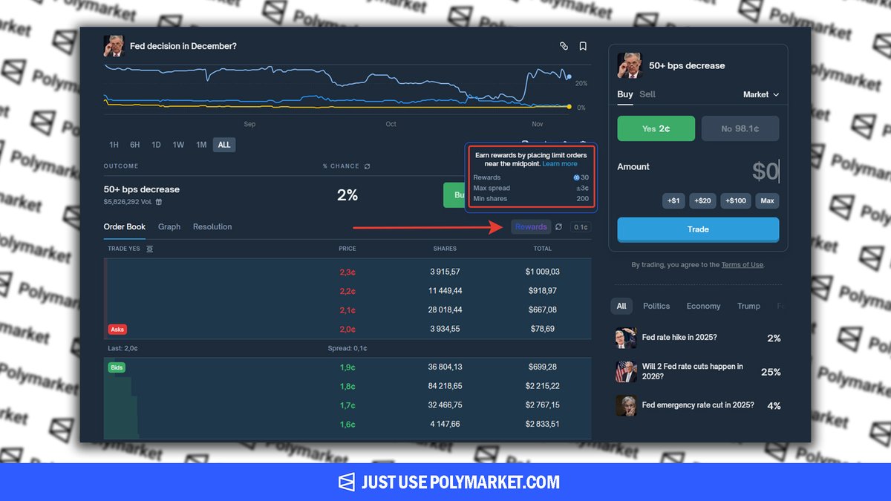Open the 2 Fed rate cuts 2026 thumbnail
This screenshot has width=891, height=501.
(x=625, y=371)
